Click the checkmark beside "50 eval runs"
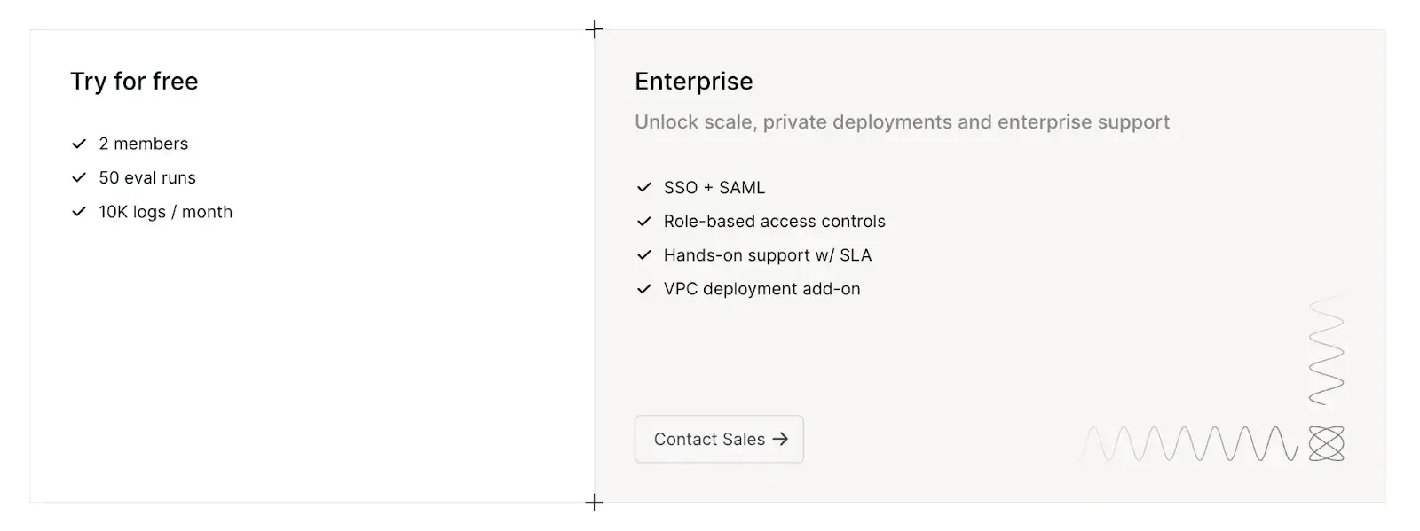 point(79,177)
